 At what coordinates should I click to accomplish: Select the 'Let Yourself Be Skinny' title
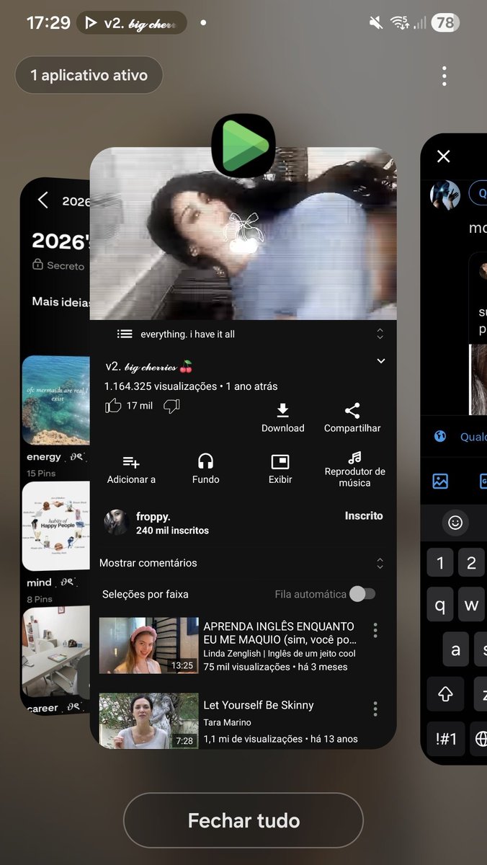coord(259,705)
